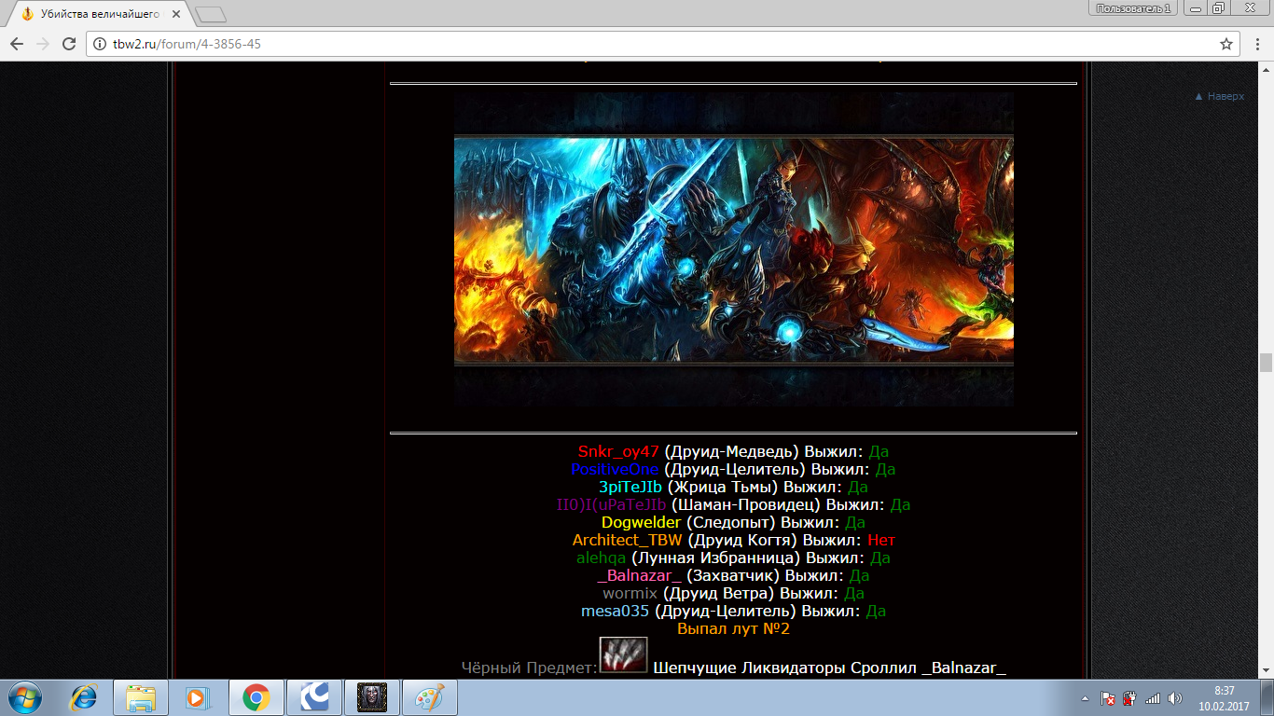The image size is (1274, 716).
Task: Click the player name PositiveOne
Action: click(x=615, y=469)
